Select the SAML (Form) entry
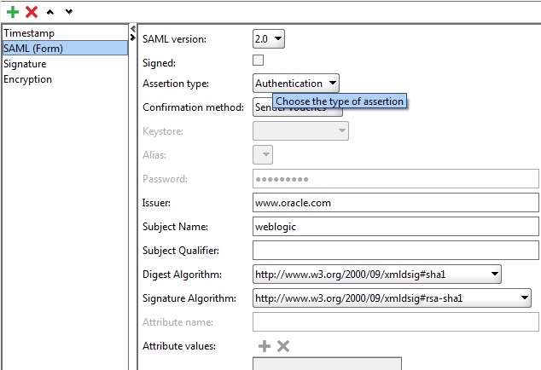The image size is (541, 370). click(33, 49)
